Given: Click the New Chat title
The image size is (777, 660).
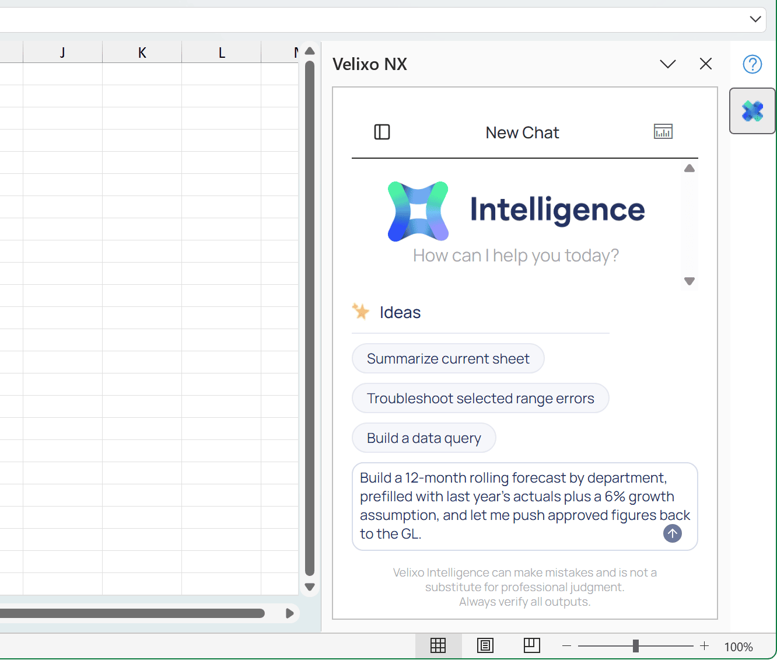Looking at the screenshot, I should click(x=522, y=132).
